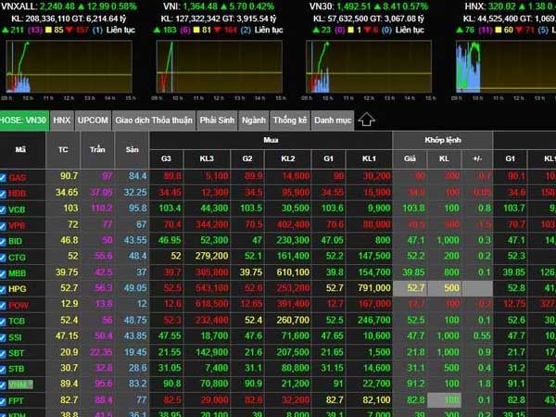Switch to Phái Sinh tab
This screenshot has width=556, height=417.
pos(217,120)
